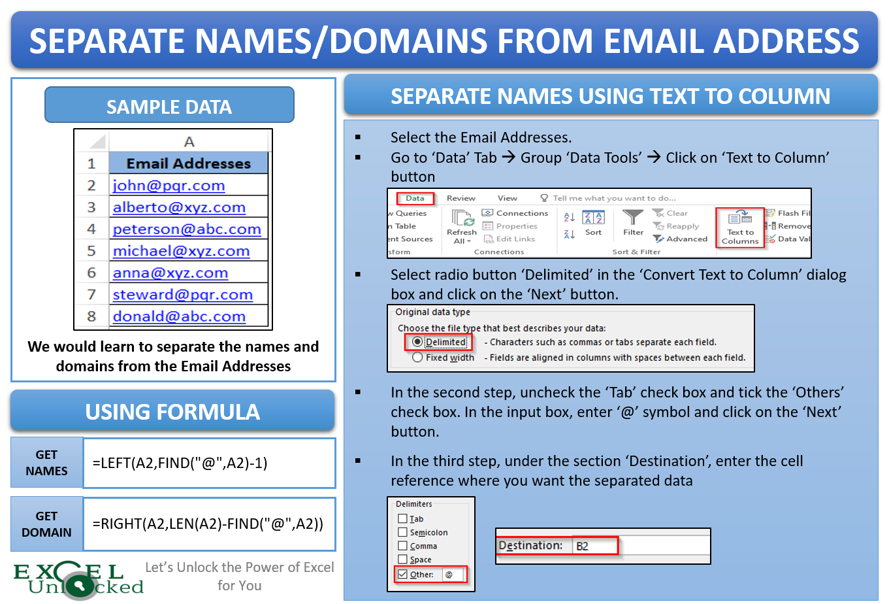The width and height of the screenshot is (889, 604).
Task: Click the Refresh All icon
Action: click(462, 218)
